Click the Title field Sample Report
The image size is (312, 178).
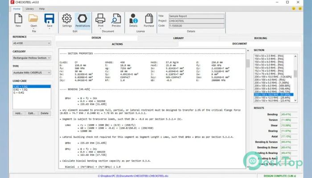pos(197,16)
